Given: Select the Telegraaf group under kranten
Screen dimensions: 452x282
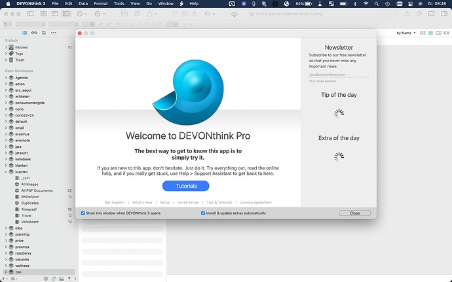Looking at the screenshot, I should [29, 209].
